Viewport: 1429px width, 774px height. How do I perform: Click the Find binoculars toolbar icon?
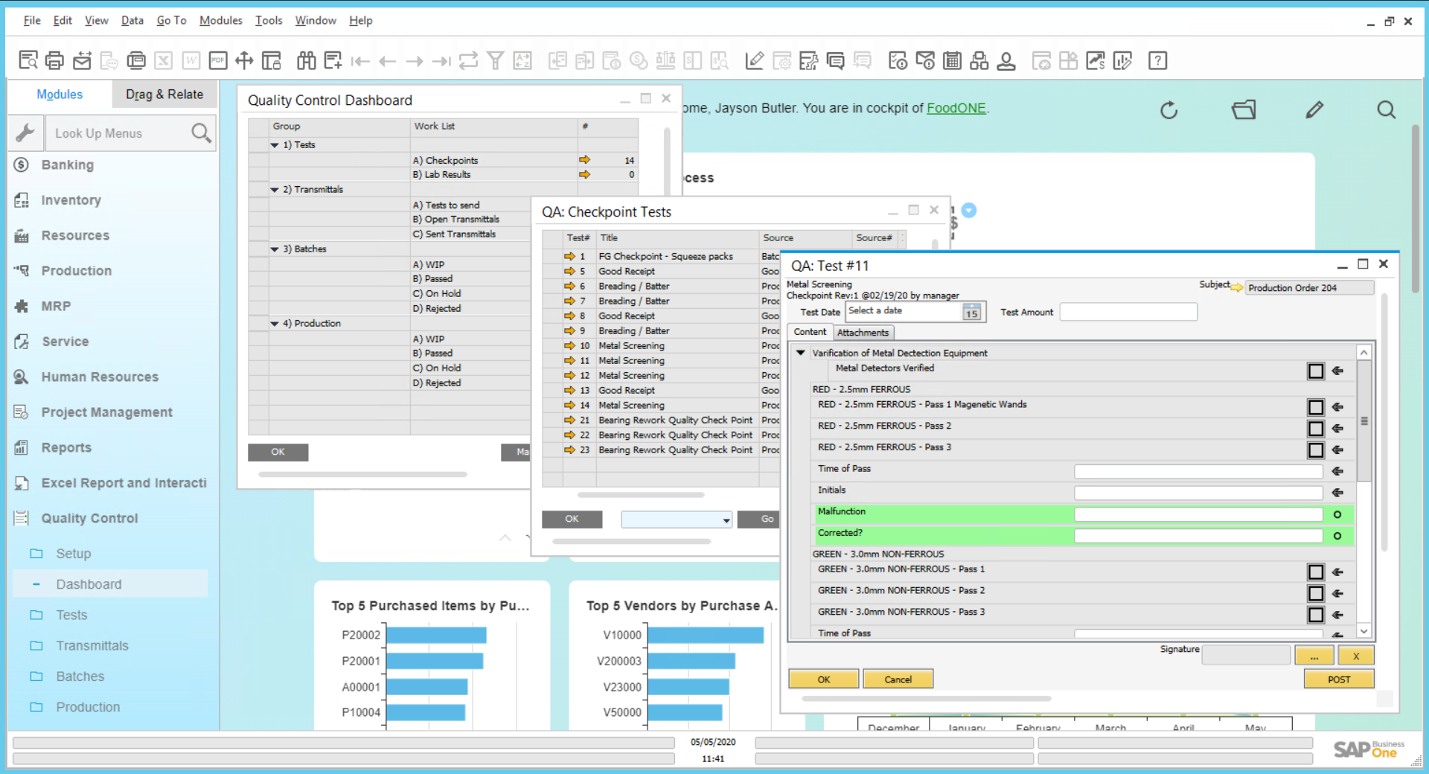(x=306, y=60)
